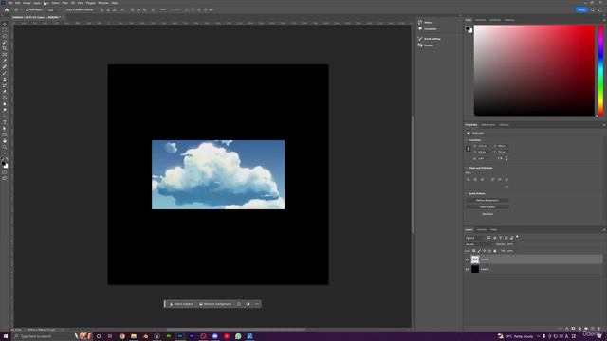The image size is (607, 341).
Task: Click the Home icon in options bar
Action: tap(7, 10)
